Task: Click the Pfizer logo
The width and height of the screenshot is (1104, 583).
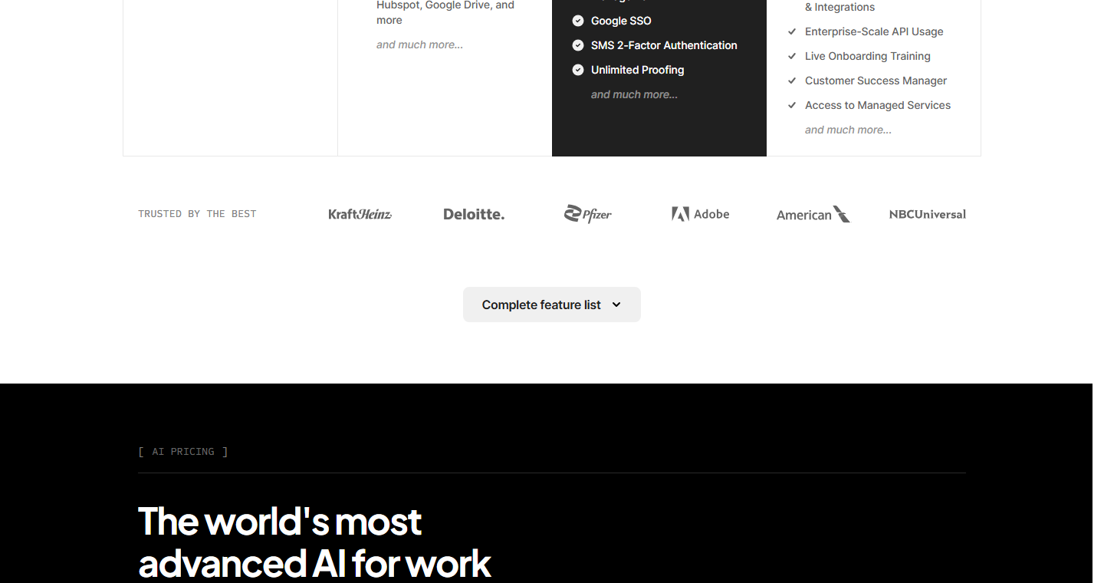Action: click(x=588, y=214)
